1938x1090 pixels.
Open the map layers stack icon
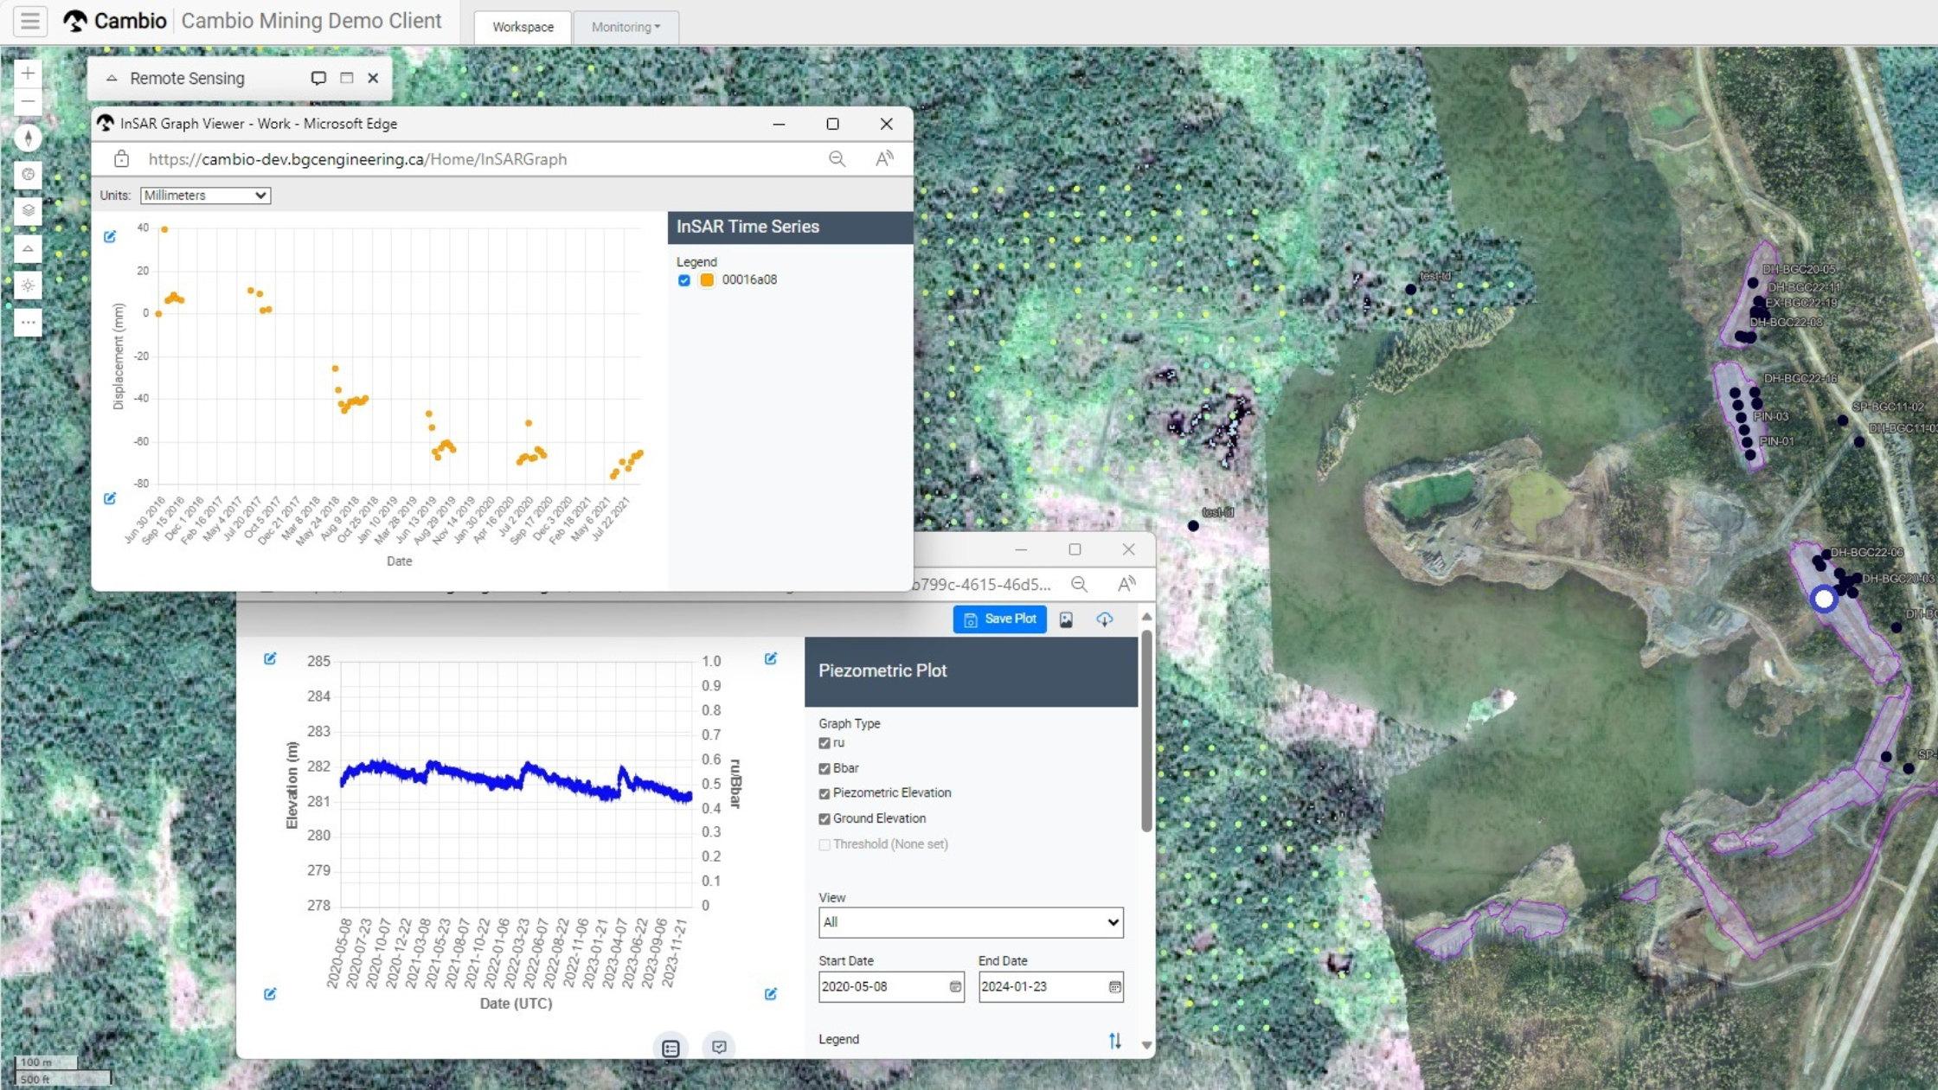[x=28, y=211]
